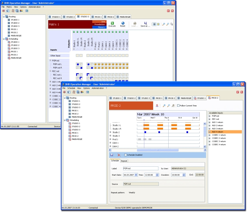
Task: Click list settings icon in front window toolbar
Action: point(74,92)
